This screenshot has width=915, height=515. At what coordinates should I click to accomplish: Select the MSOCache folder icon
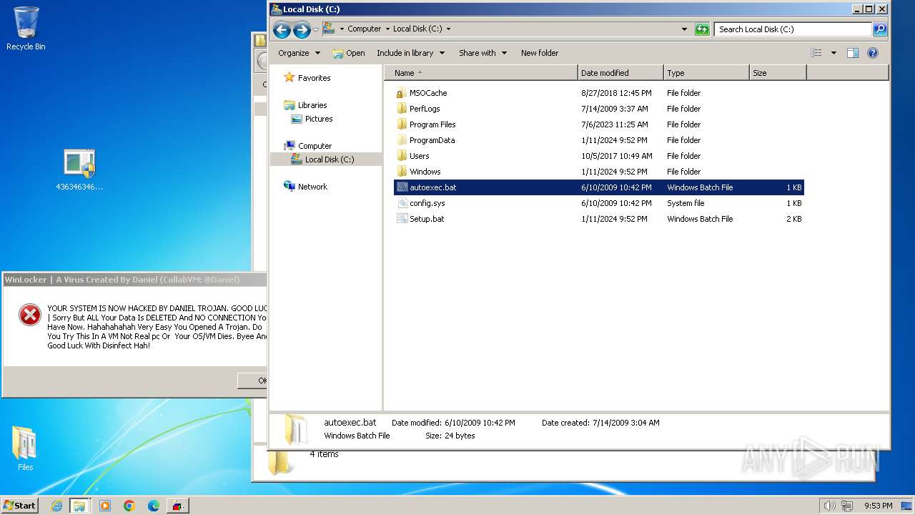click(x=402, y=93)
